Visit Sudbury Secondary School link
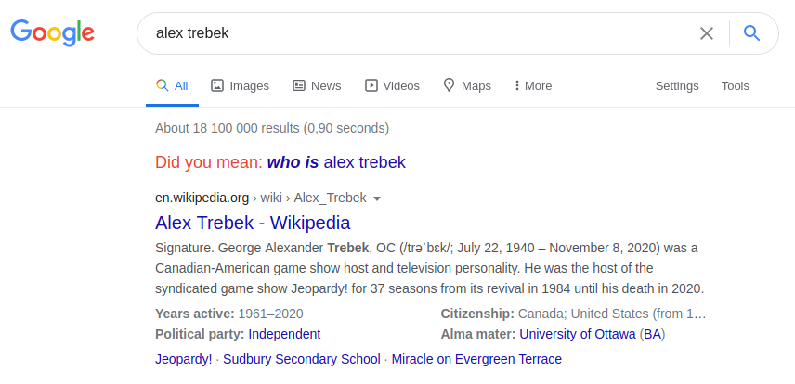795x384 pixels. pyautogui.click(x=302, y=359)
